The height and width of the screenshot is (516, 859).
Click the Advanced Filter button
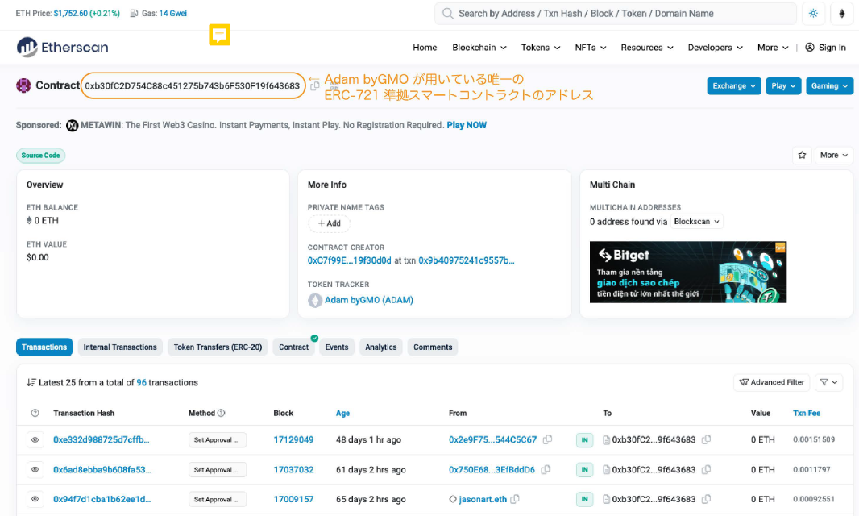(x=771, y=382)
